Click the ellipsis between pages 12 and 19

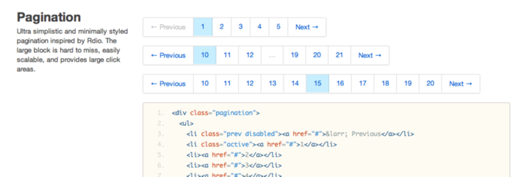(272, 55)
